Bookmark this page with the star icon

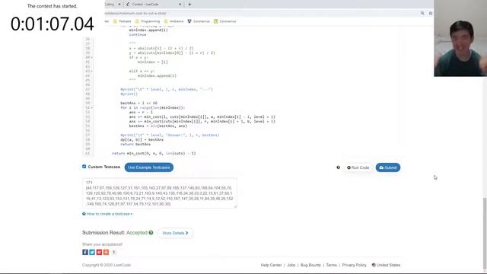point(431,14)
